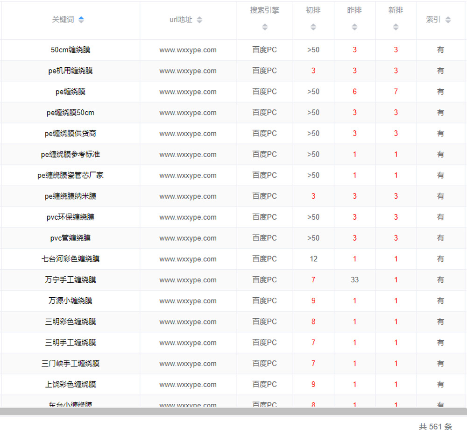This screenshot has width=467, height=437.
Task: Click the url地址 column sort icon
Action: [199, 20]
